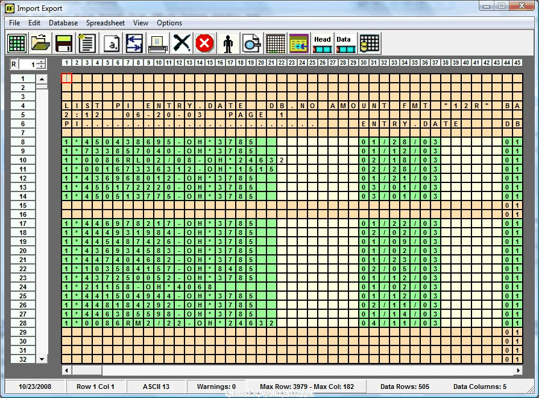Click the Import Export title bar app icon
Image resolution: width=539 pixels, height=398 pixels.
click(10, 8)
